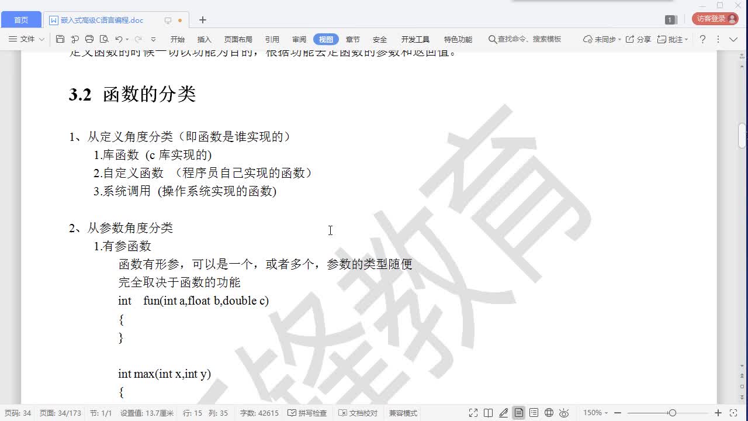Click the magnifier search commands icon
The height and width of the screenshot is (421, 748).
tap(492, 39)
